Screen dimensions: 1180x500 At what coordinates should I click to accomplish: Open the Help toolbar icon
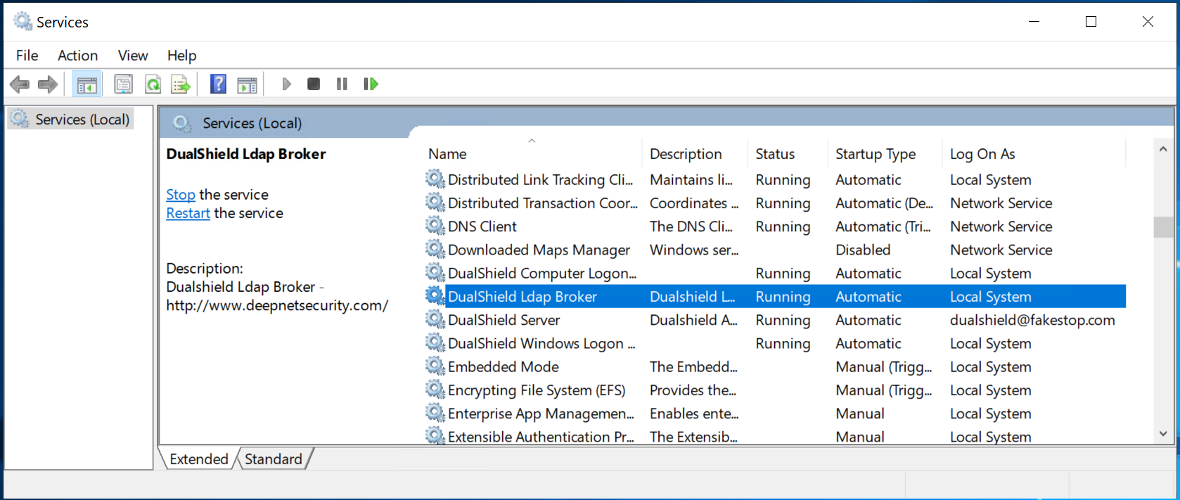point(219,84)
